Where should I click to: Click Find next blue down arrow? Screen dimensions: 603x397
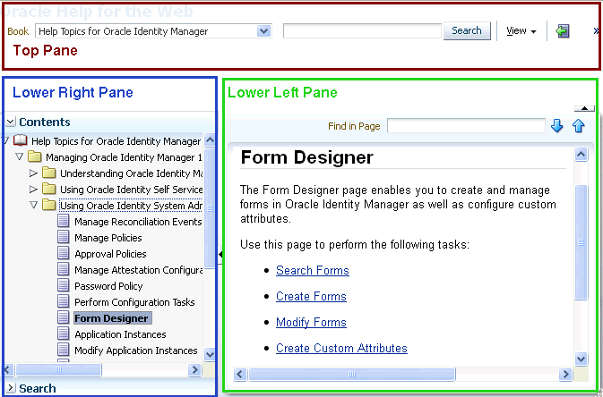[x=556, y=126]
